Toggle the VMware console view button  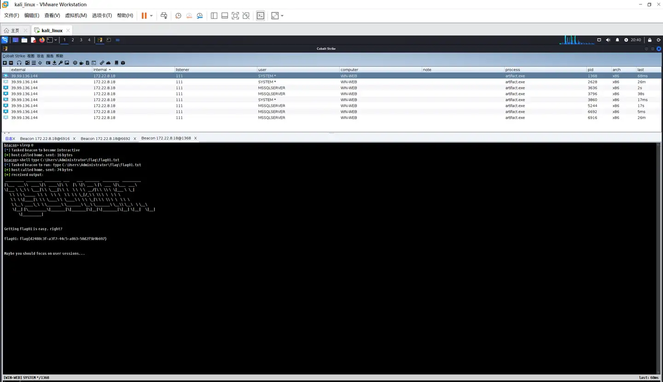click(x=261, y=16)
